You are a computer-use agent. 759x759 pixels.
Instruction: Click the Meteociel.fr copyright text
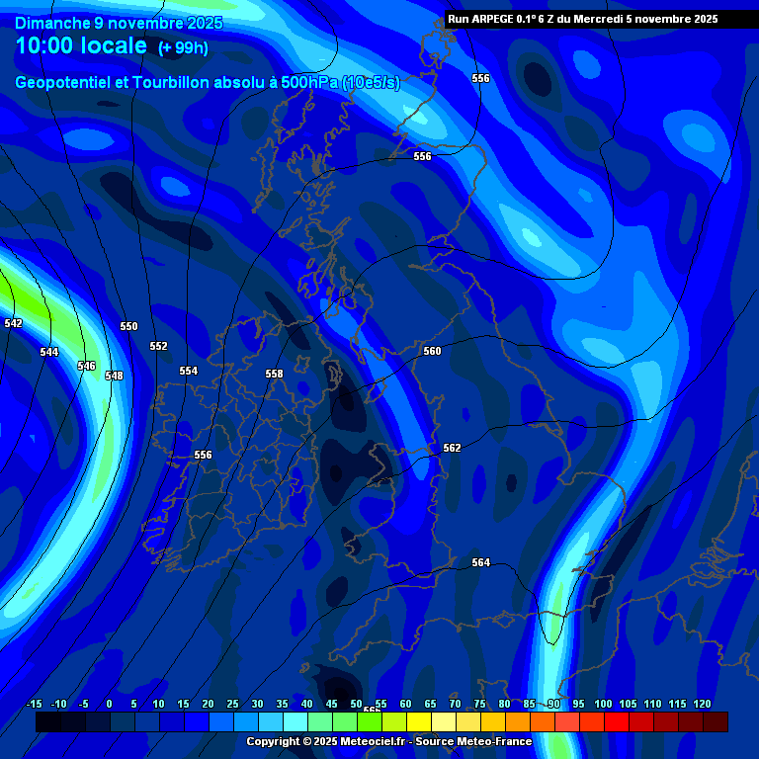pyautogui.click(x=388, y=741)
